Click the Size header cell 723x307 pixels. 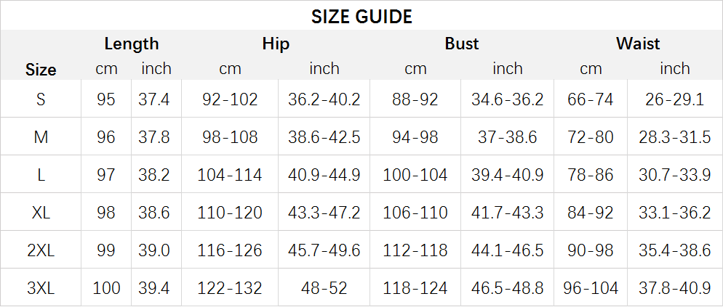tap(41, 70)
